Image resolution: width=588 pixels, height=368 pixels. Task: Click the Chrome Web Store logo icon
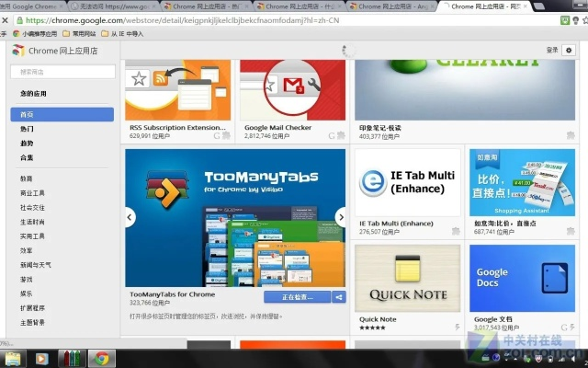(x=18, y=51)
